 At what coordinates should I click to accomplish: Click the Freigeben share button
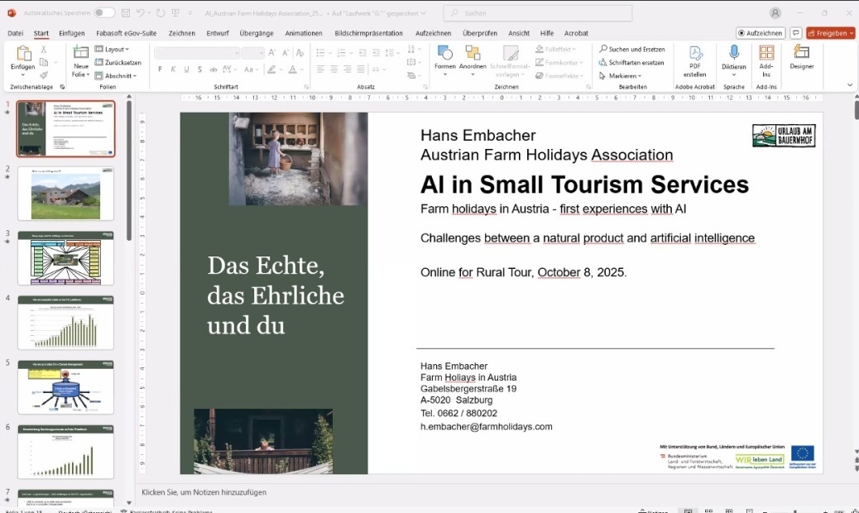(830, 33)
